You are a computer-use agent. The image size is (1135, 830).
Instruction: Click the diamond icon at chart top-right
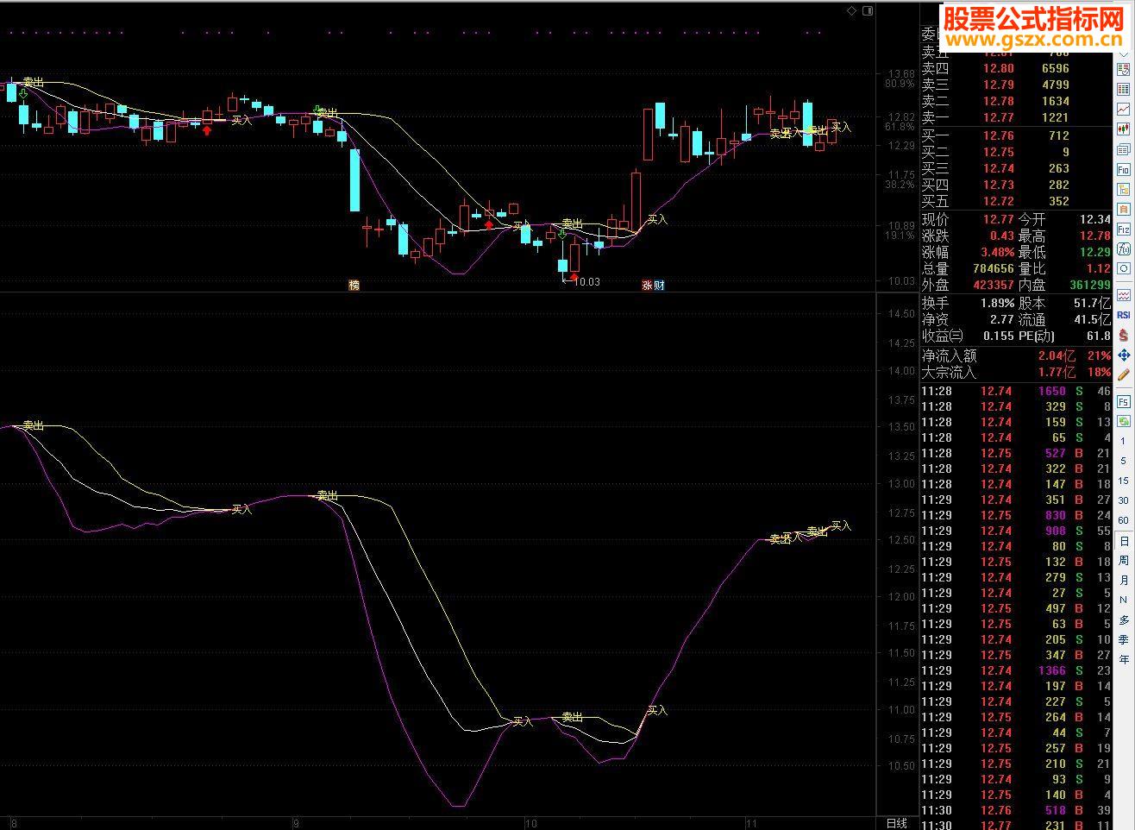[851, 10]
